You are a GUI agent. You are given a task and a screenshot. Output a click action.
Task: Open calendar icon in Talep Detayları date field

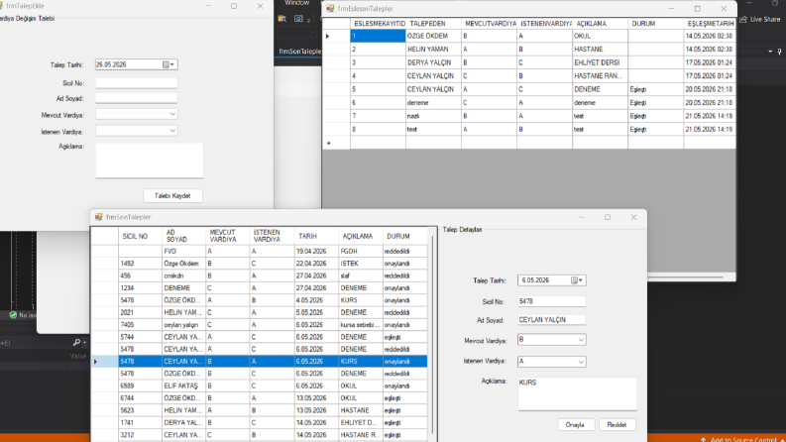577,280
